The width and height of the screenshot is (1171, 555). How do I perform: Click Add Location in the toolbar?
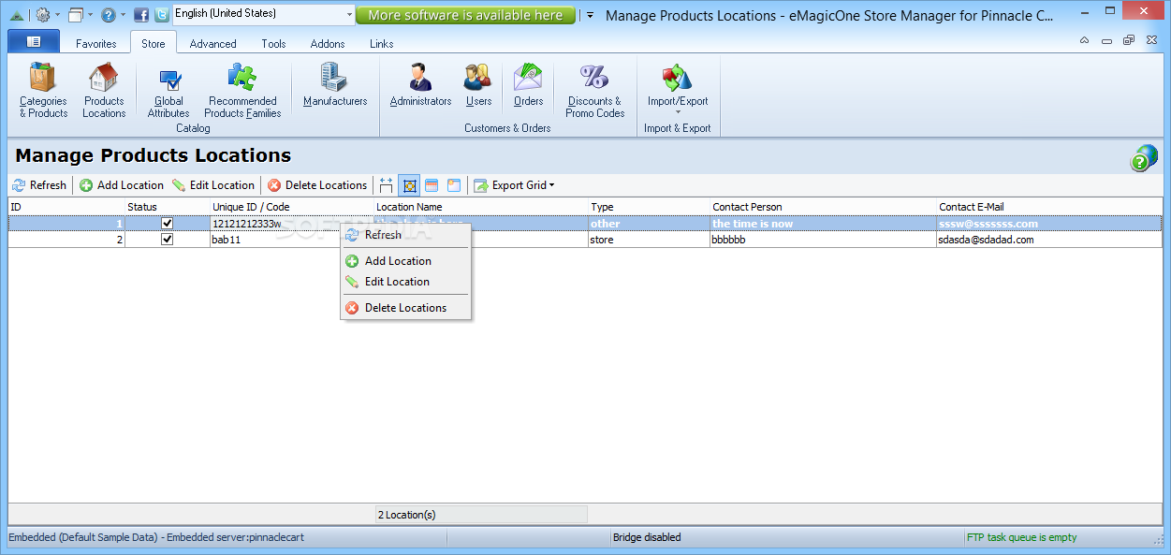[x=122, y=185]
